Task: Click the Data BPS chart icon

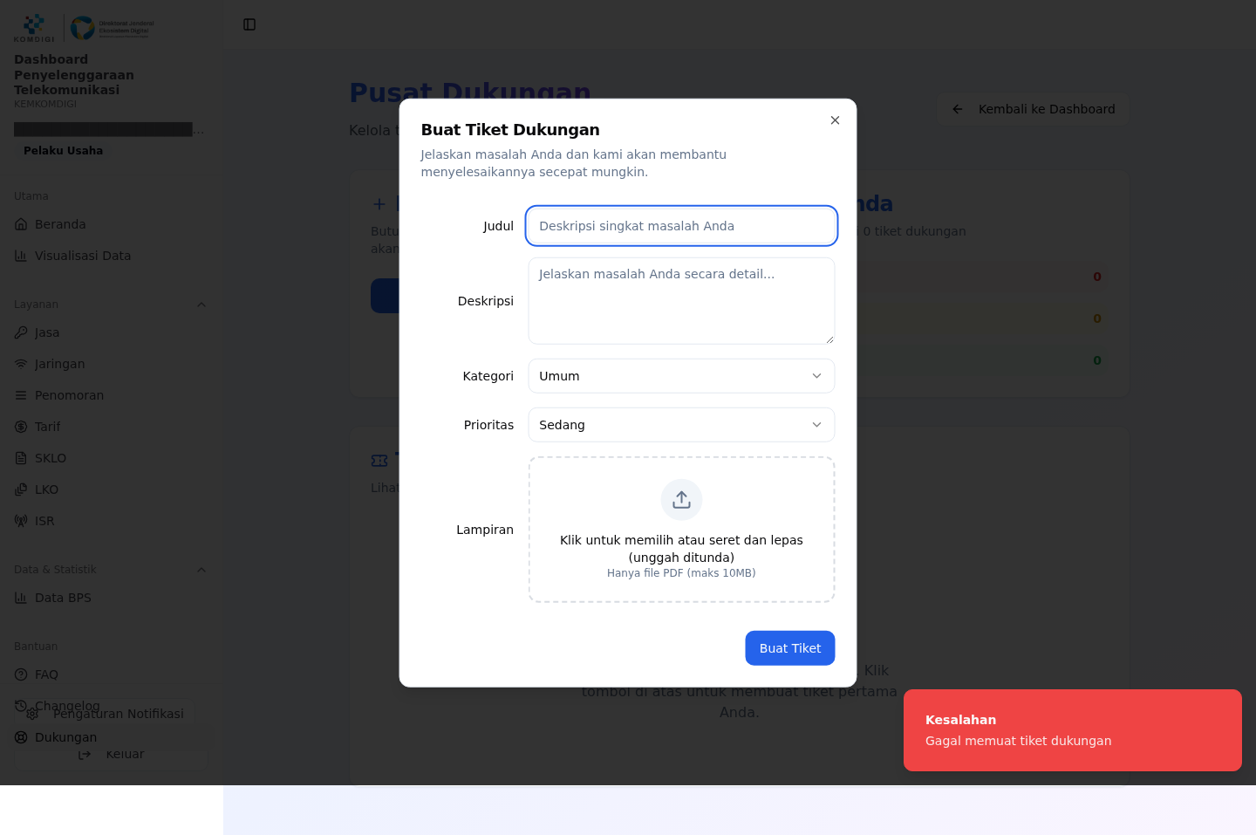Action: [x=21, y=598]
